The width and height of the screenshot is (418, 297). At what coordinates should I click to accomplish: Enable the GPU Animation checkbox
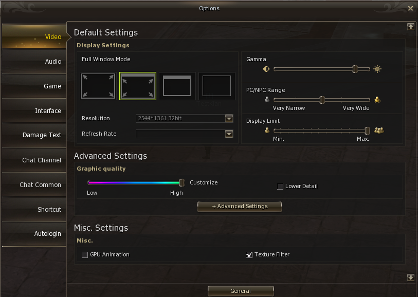point(85,255)
